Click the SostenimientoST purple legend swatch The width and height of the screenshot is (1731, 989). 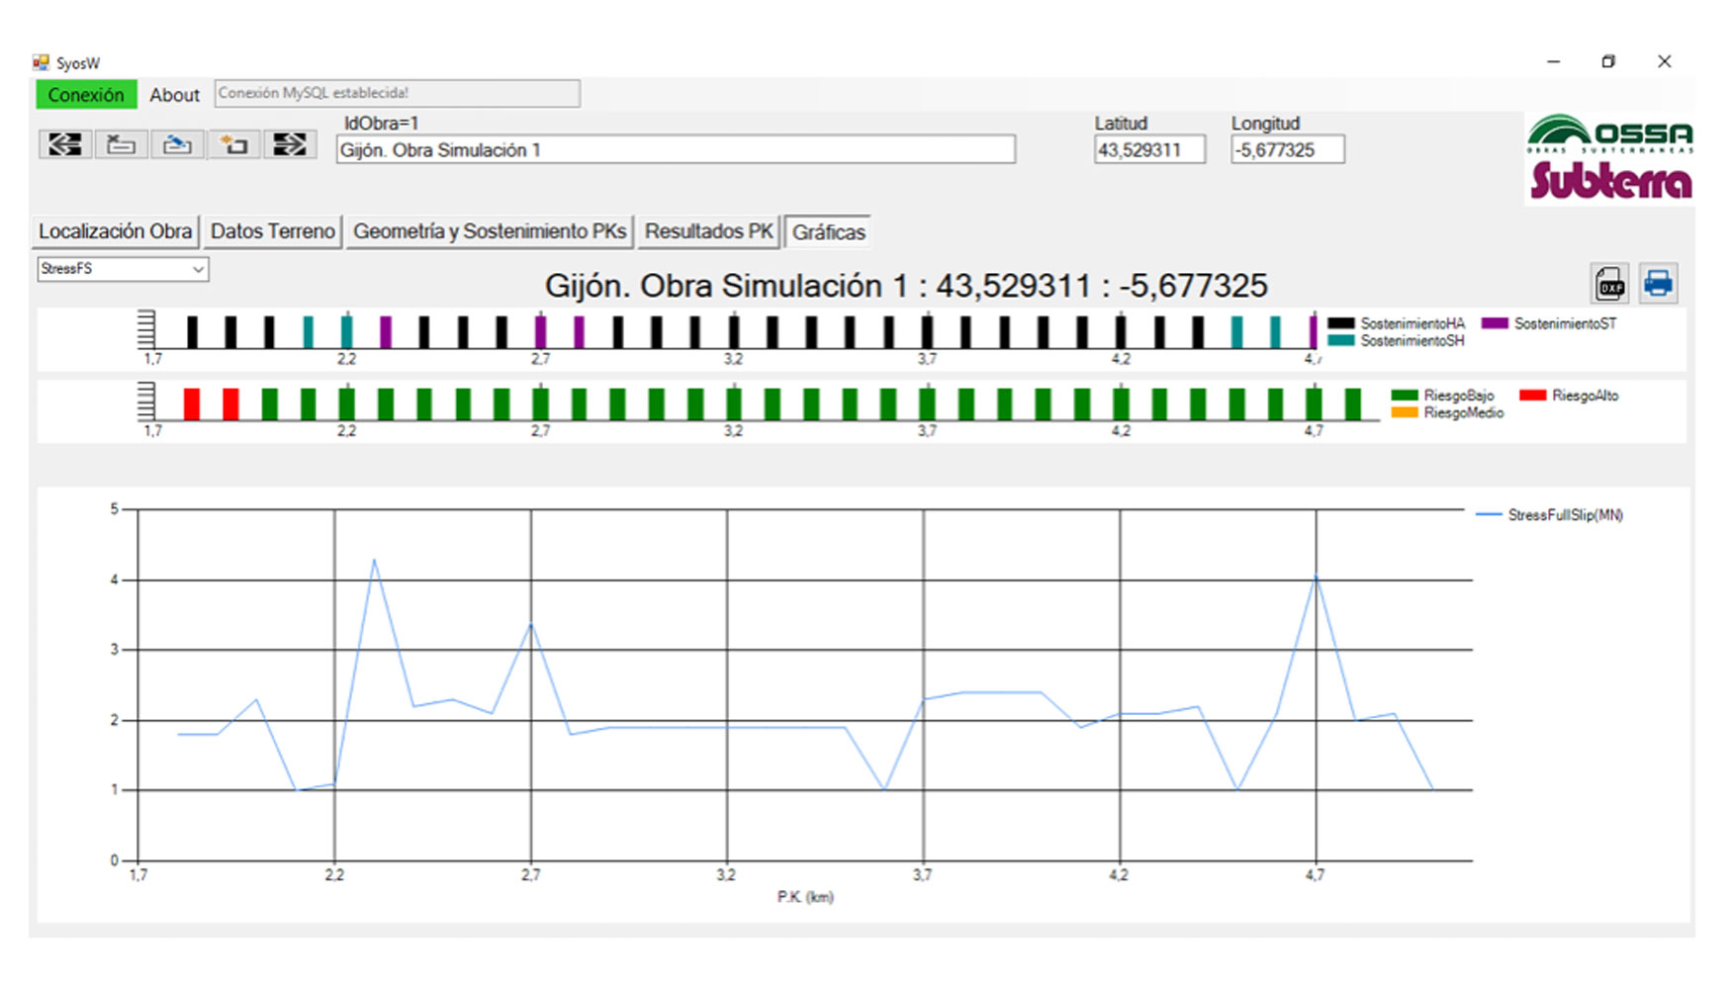pyautogui.click(x=1495, y=323)
